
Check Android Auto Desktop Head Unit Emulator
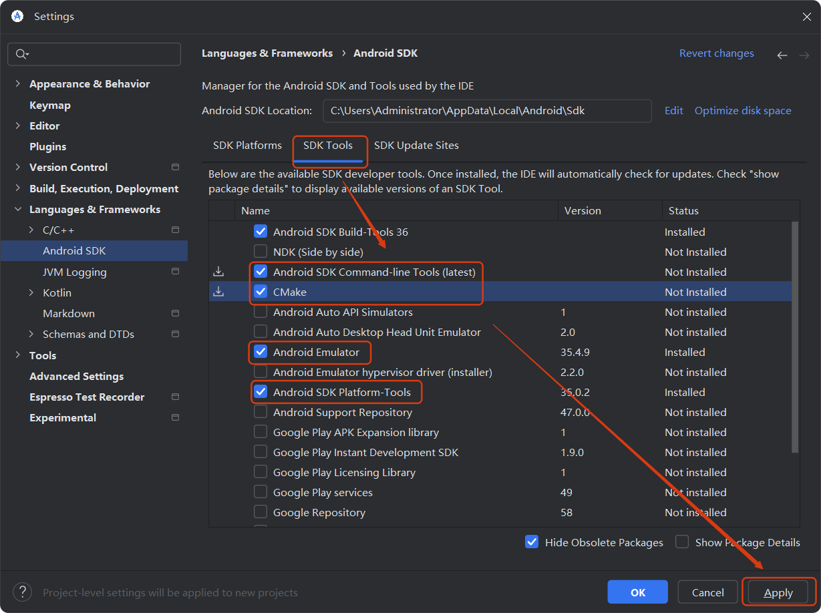(x=261, y=332)
